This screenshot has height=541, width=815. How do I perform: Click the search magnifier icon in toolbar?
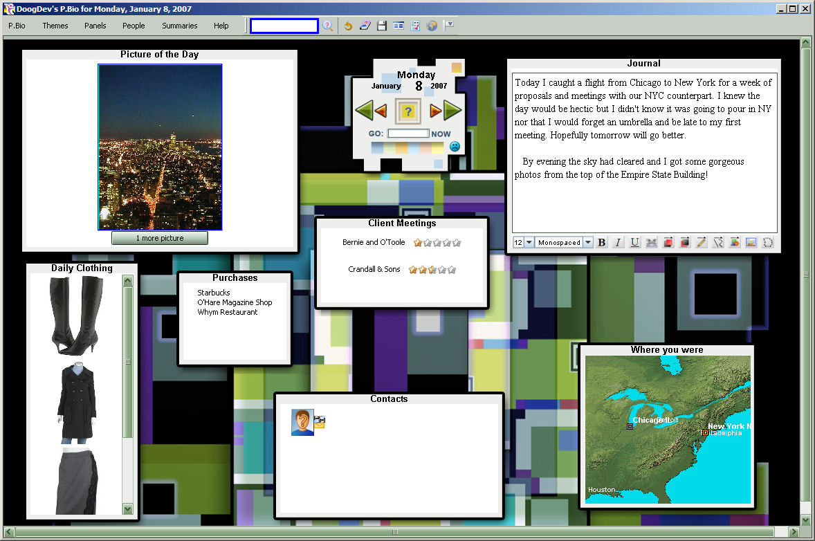(328, 26)
